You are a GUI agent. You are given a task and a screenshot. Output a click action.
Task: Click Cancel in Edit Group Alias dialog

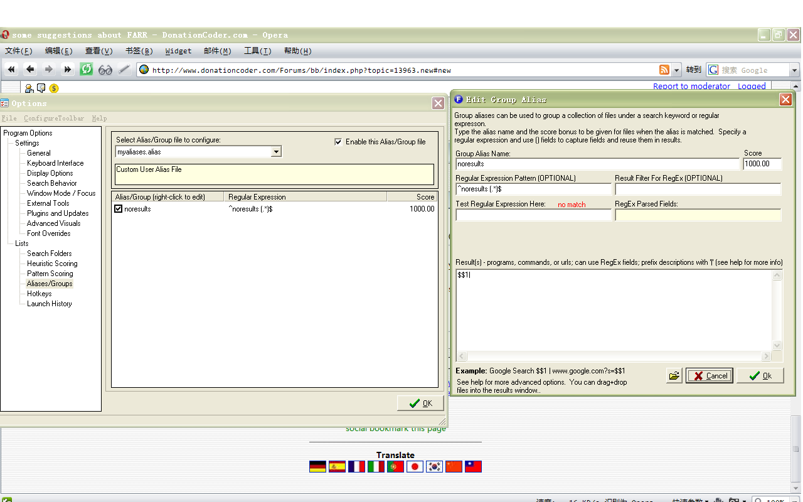pyautogui.click(x=710, y=375)
